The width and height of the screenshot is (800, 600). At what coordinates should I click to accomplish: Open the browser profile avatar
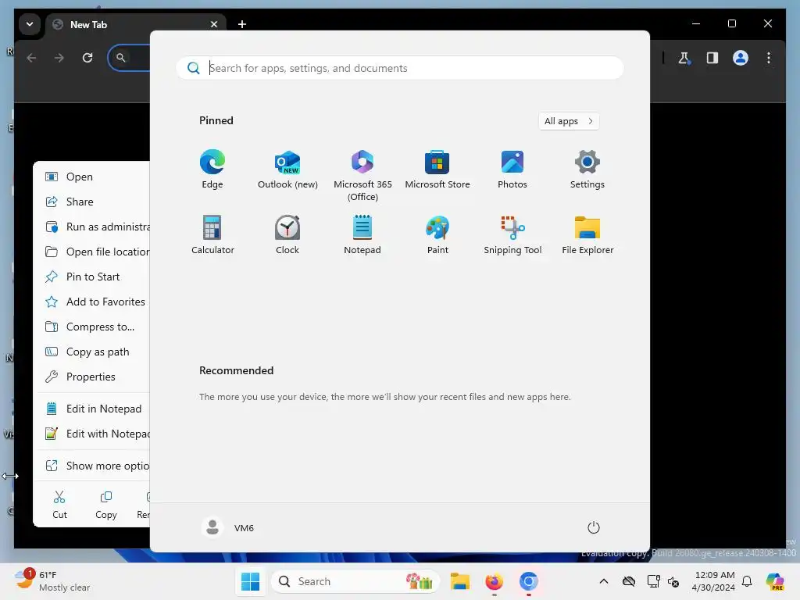pyautogui.click(x=741, y=58)
